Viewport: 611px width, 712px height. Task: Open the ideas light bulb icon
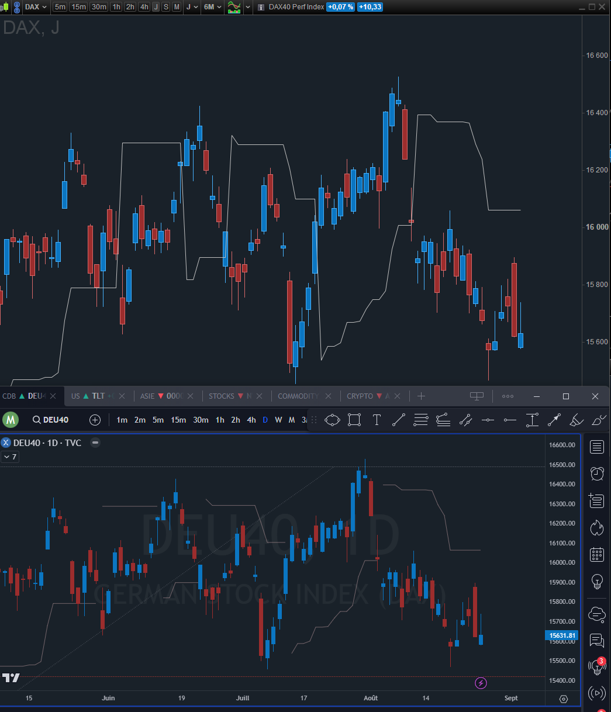pos(597,581)
